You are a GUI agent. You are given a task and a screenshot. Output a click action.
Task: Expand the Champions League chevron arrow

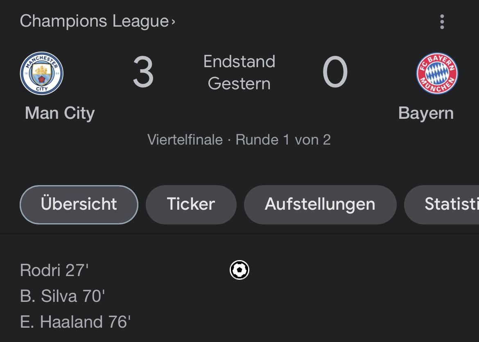click(x=173, y=22)
